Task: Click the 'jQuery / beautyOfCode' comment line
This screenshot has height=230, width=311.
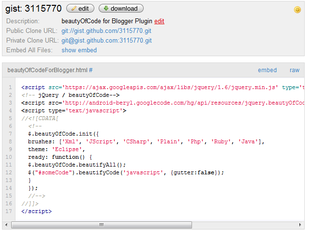Action: [x=71, y=95]
